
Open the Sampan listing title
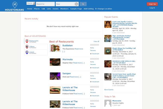point(67,73)
